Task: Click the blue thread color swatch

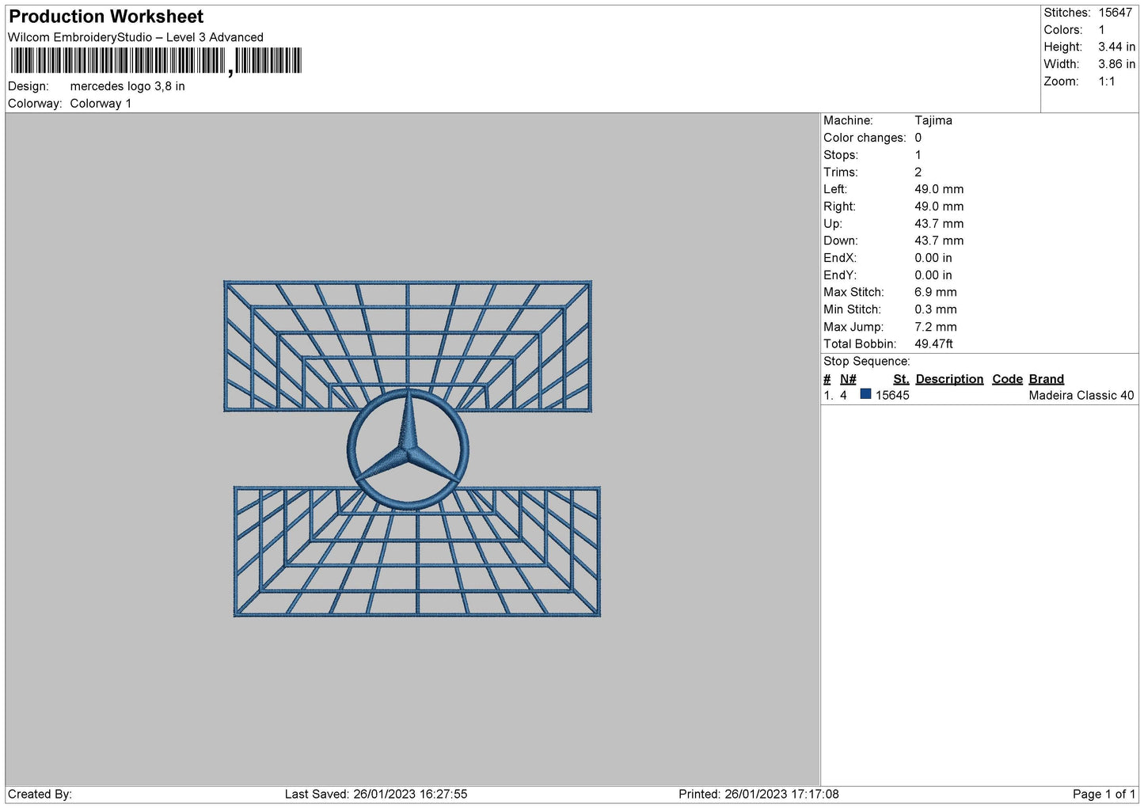Action: click(x=865, y=394)
